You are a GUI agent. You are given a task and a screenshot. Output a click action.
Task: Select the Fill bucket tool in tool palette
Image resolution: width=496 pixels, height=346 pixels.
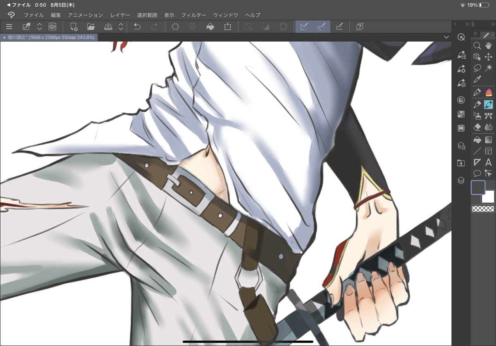[x=477, y=140]
